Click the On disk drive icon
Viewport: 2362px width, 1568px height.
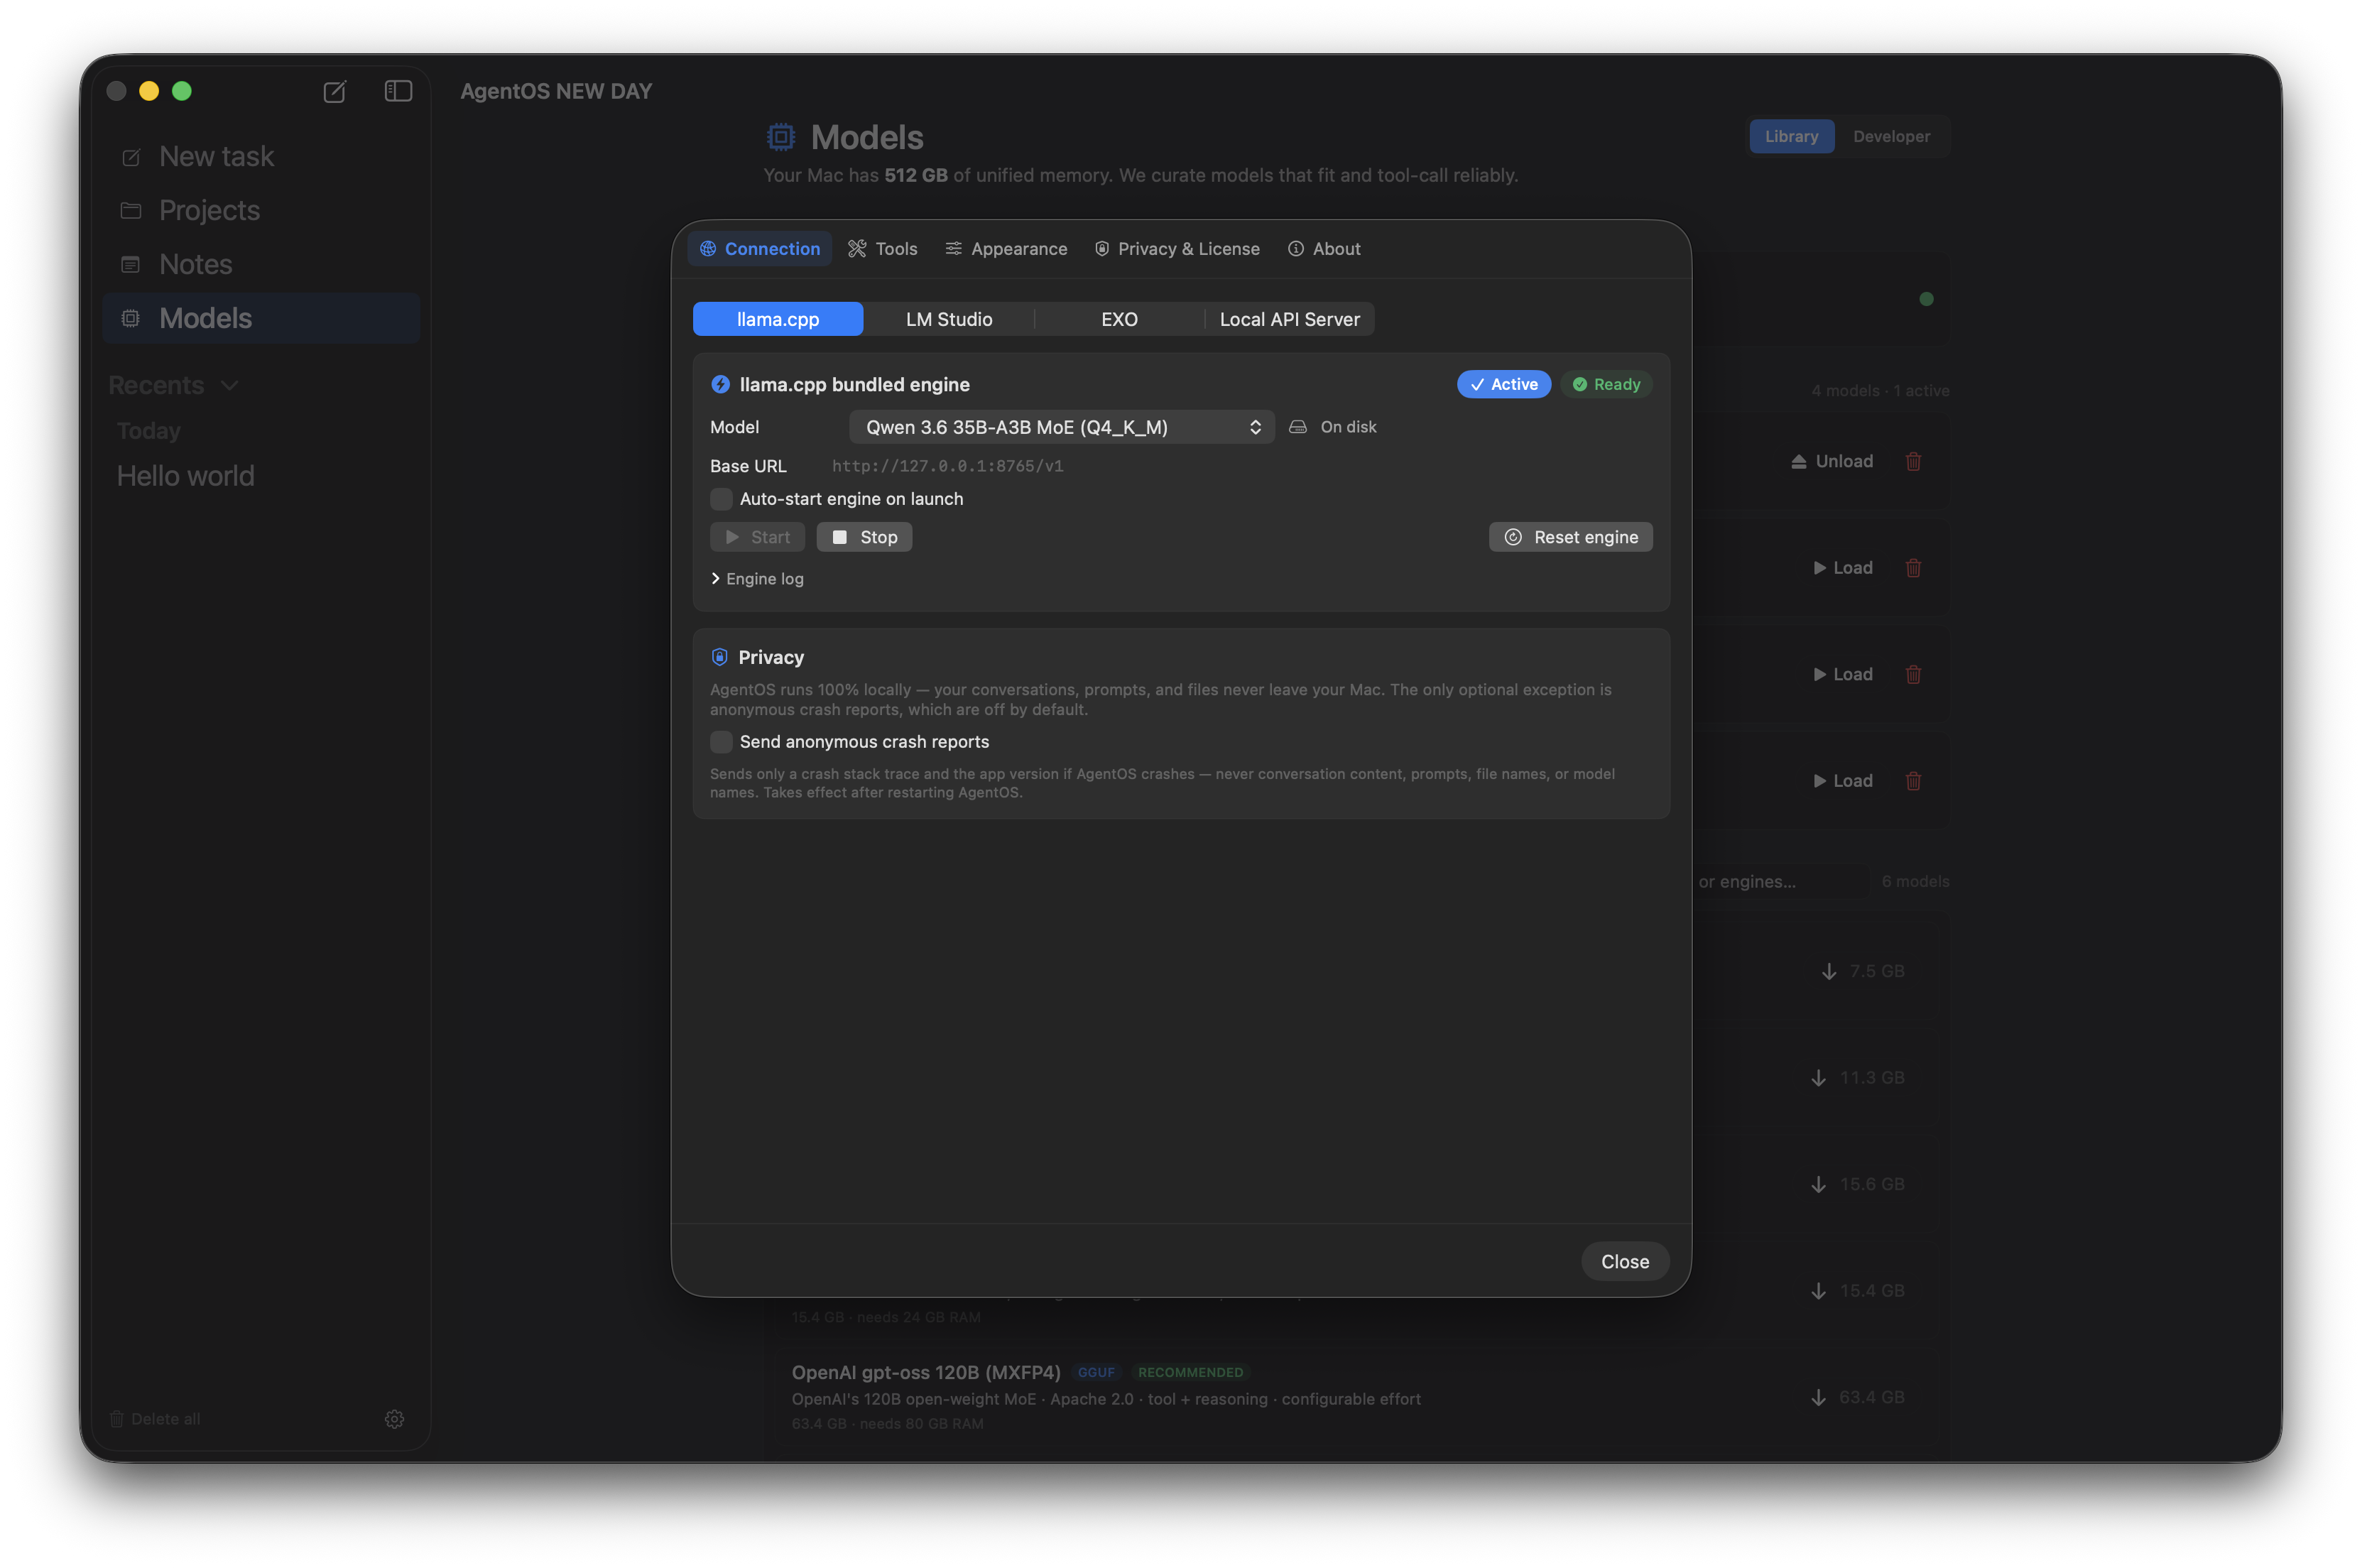[x=1297, y=427]
